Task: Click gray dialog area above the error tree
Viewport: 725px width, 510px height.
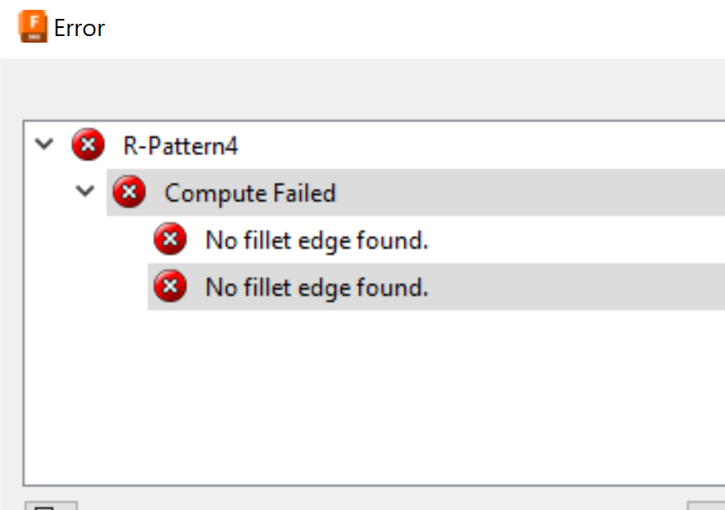Action: pyautogui.click(x=369, y=90)
